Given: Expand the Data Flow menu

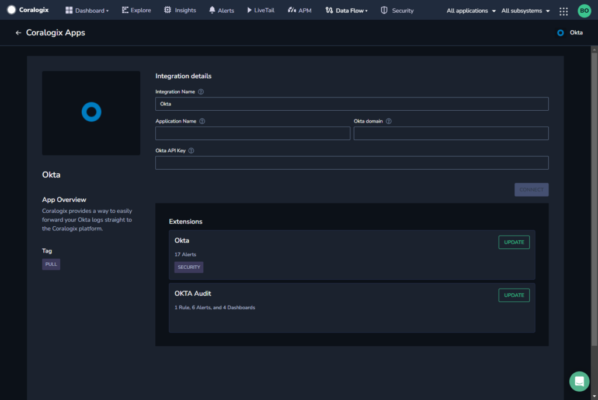Looking at the screenshot, I should coord(347,10).
